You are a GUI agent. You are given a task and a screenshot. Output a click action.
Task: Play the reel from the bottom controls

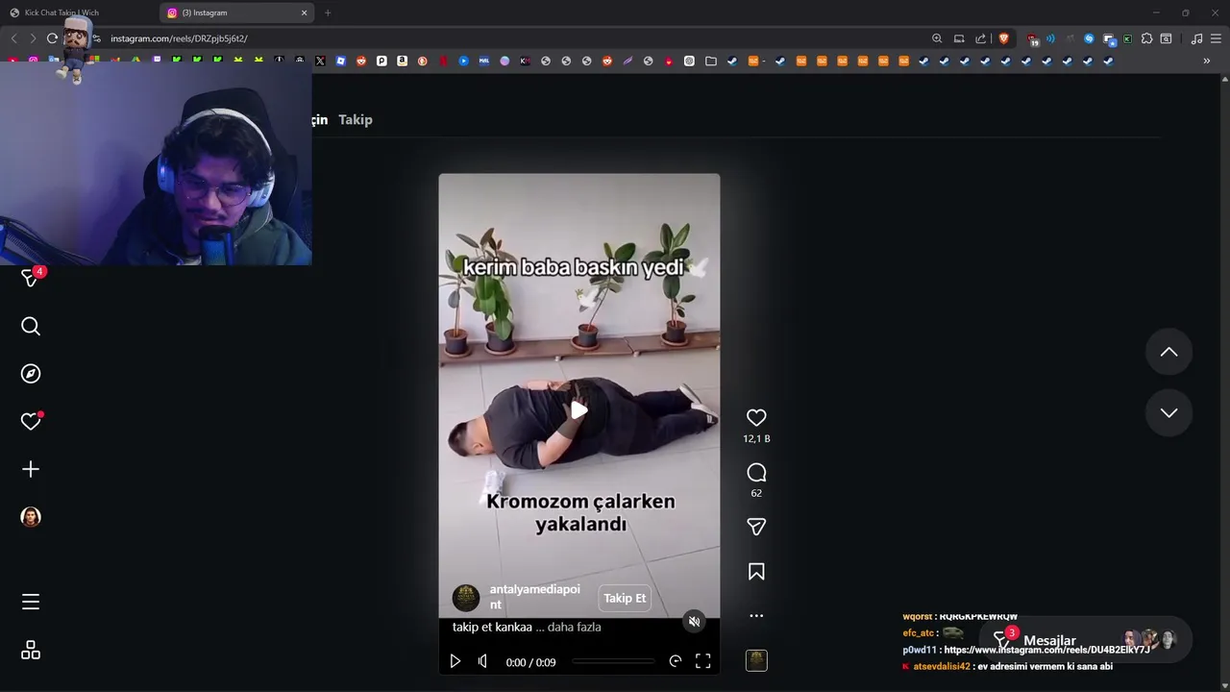[x=455, y=661]
